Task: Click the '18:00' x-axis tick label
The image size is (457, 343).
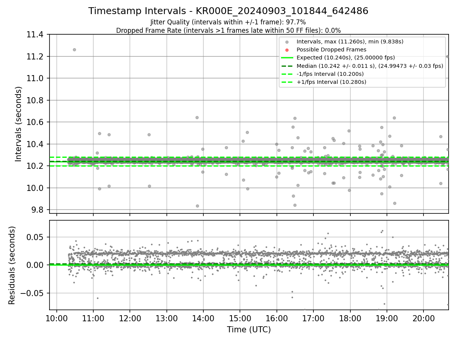Action: [x=350, y=318]
